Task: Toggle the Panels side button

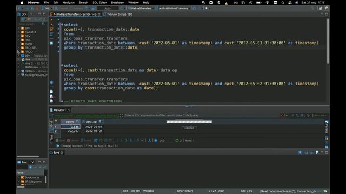Action: tap(327, 127)
